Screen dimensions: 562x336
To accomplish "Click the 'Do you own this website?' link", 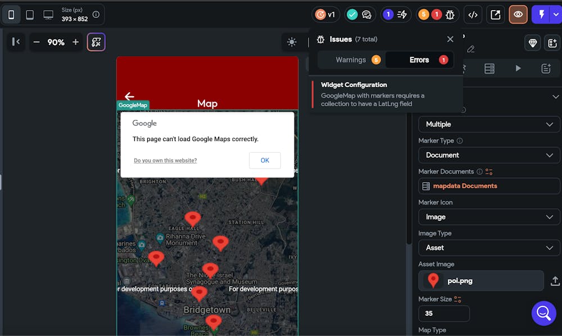I will click(x=165, y=161).
